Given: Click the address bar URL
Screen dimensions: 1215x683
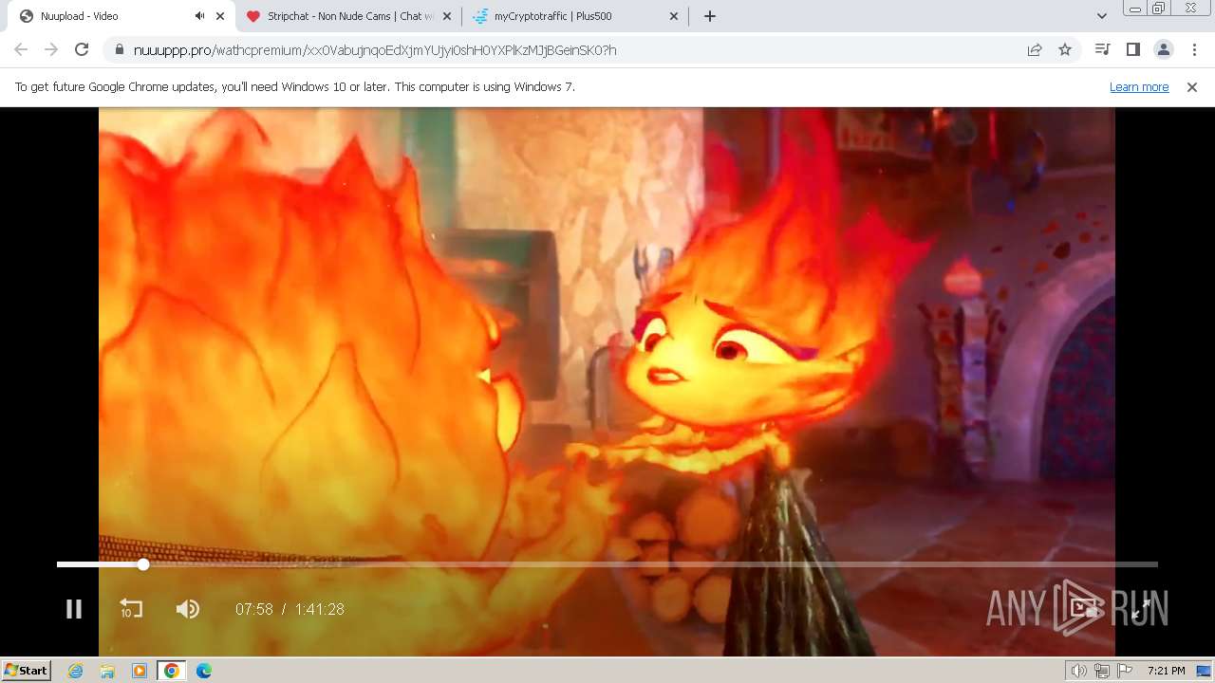Looking at the screenshot, I should (x=375, y=50).
